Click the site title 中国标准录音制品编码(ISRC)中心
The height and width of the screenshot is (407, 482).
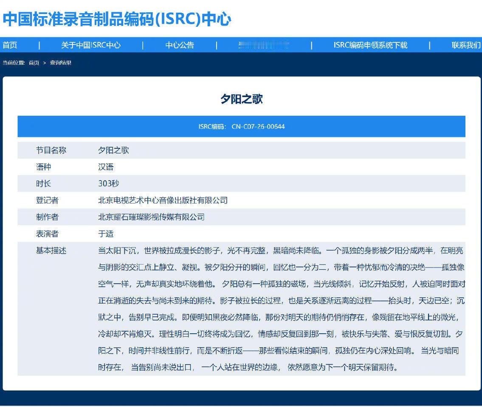tap(117, 19)
